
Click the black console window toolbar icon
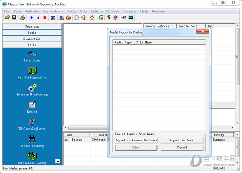(131, 18)
